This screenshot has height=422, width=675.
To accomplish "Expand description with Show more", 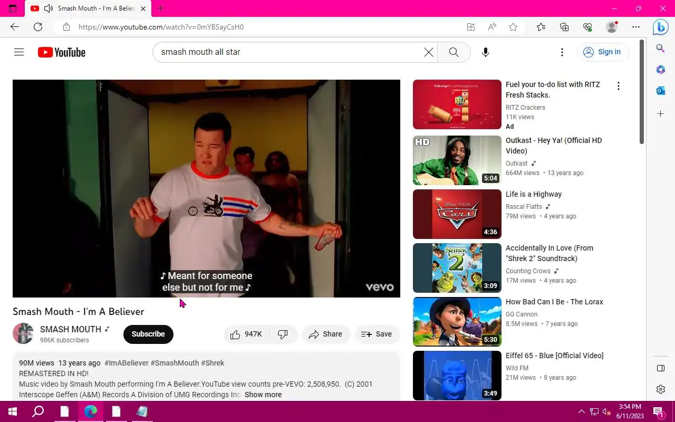I will [263, 395].
